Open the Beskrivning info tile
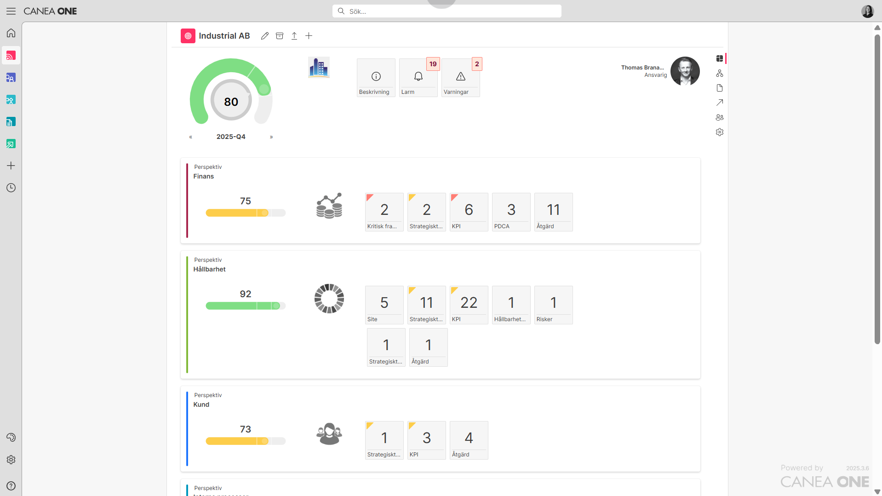The image size is (882, 496). tap(376, 77)
